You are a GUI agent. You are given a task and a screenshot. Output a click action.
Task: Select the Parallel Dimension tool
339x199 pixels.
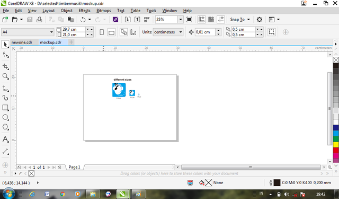(5, 152)
